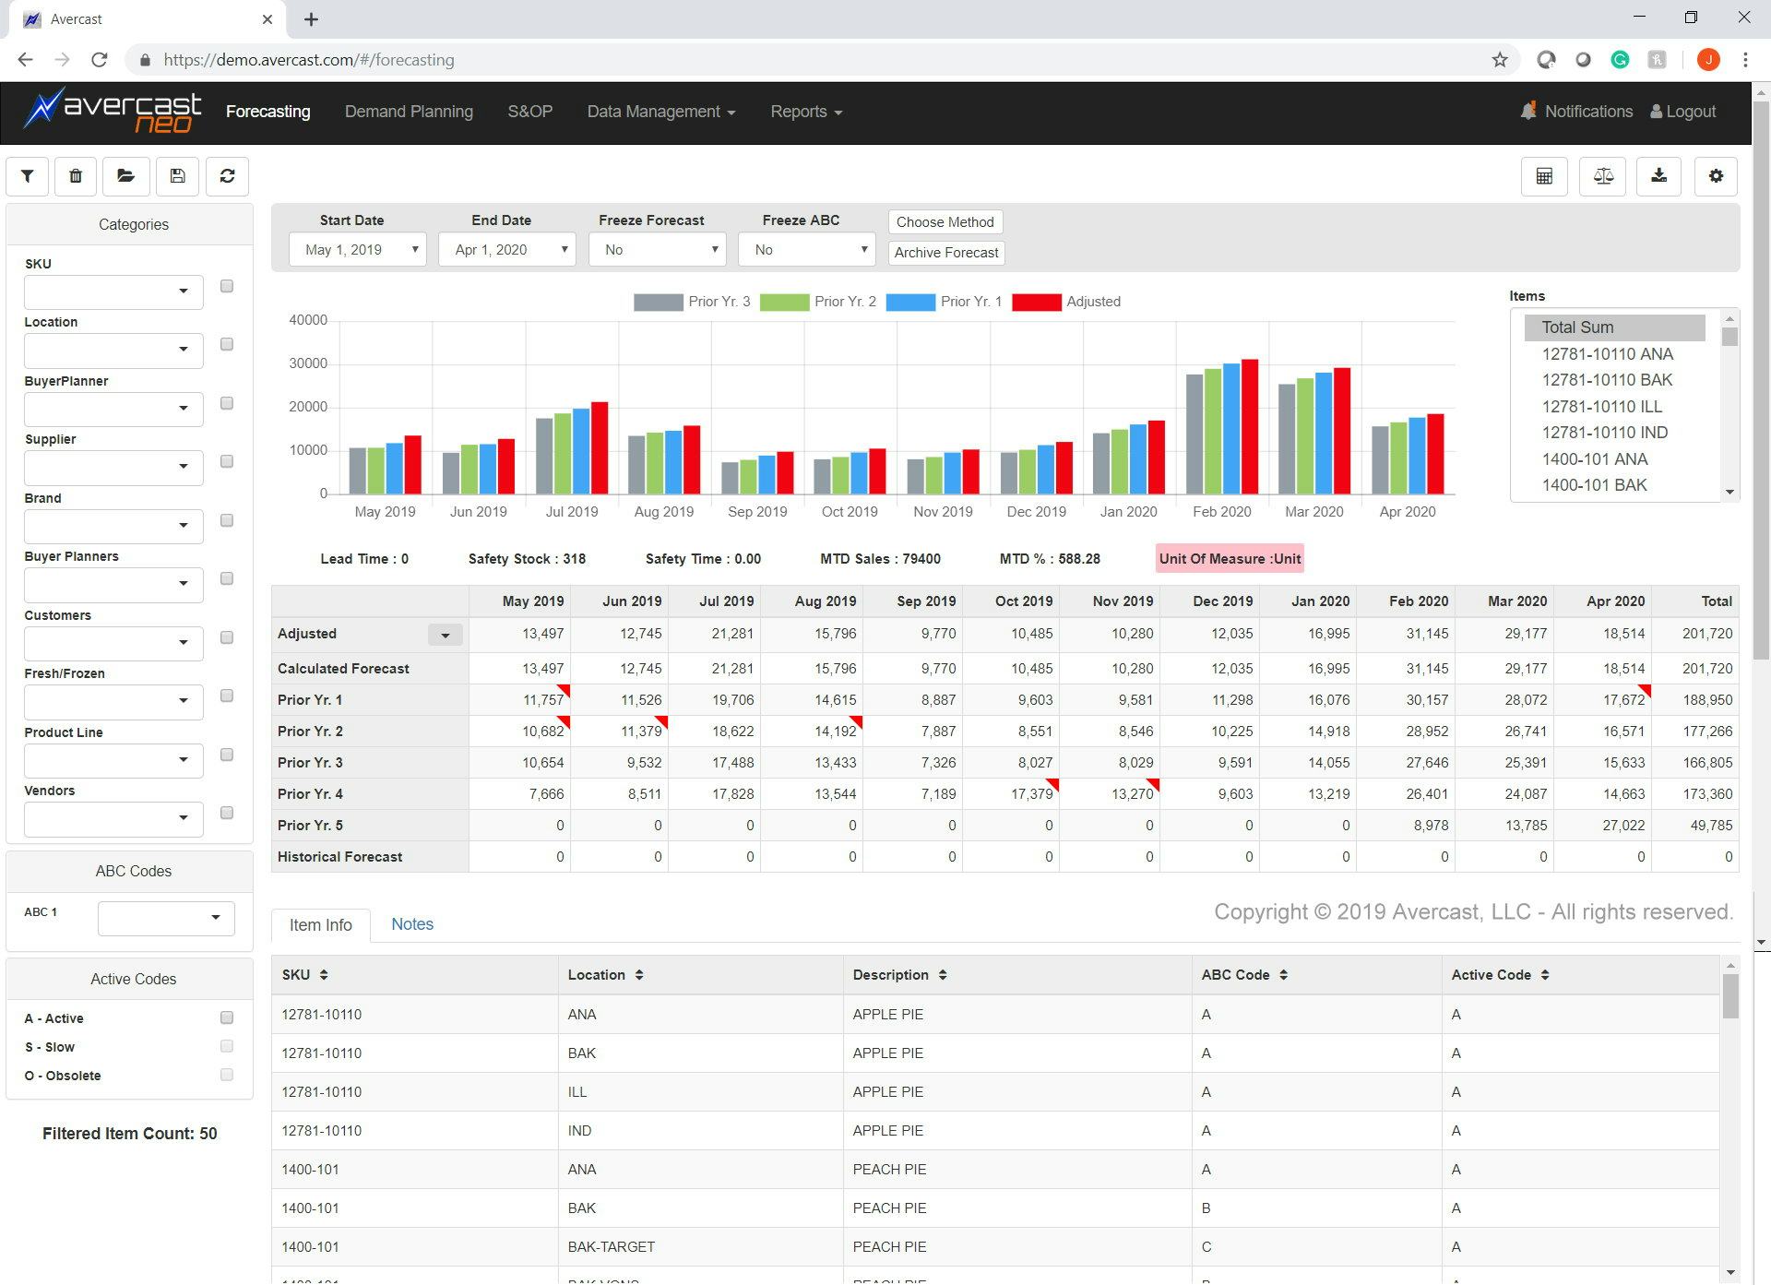
Task: Expand the Freeze Forecast dropdown
Action: point(657,250)
